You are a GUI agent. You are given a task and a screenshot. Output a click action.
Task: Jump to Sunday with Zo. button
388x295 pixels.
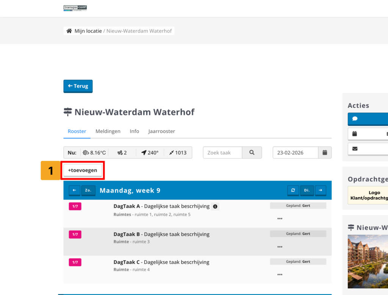[88, 190]
